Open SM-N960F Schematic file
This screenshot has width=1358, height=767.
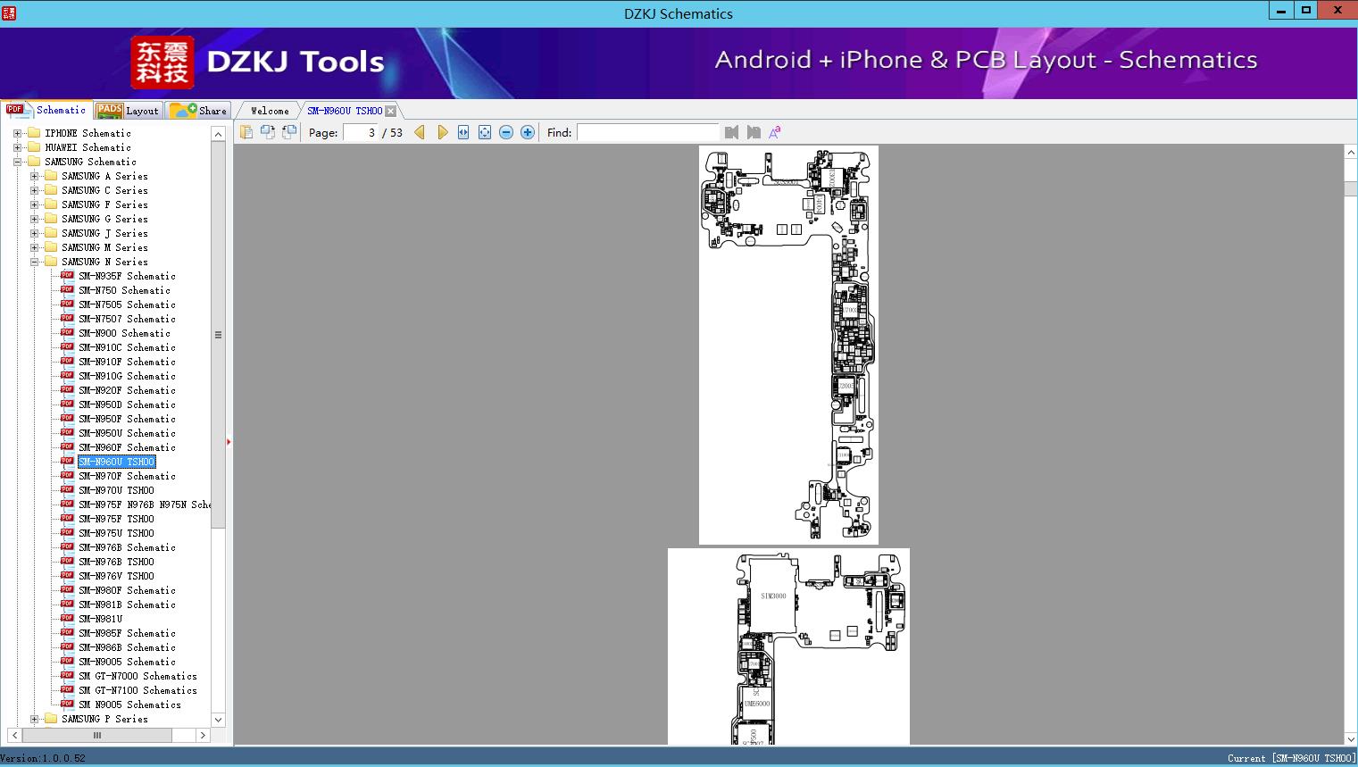click(127, 447)
